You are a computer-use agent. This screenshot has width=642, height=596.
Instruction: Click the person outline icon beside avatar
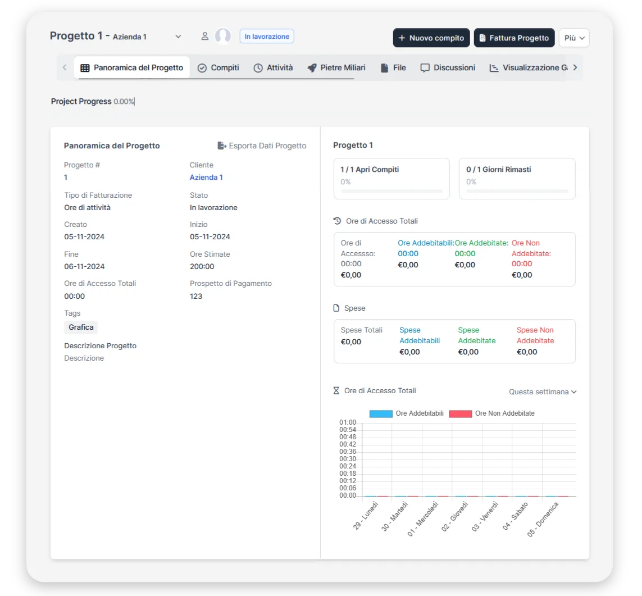(205, 37)
